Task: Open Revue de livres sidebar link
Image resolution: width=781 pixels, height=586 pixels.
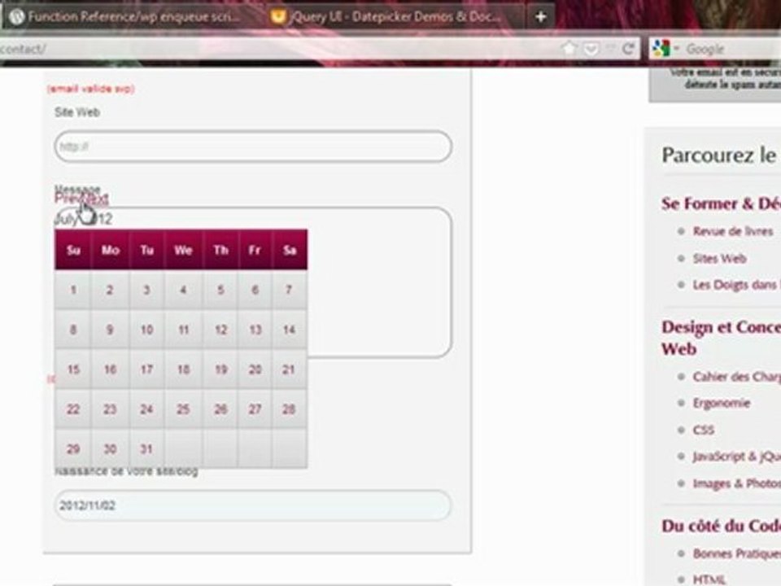Action: pyautogui.click(x=733, y=231)
